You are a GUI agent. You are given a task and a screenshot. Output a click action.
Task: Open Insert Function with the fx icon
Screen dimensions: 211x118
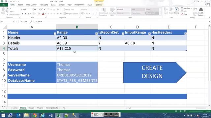point(31,21)
